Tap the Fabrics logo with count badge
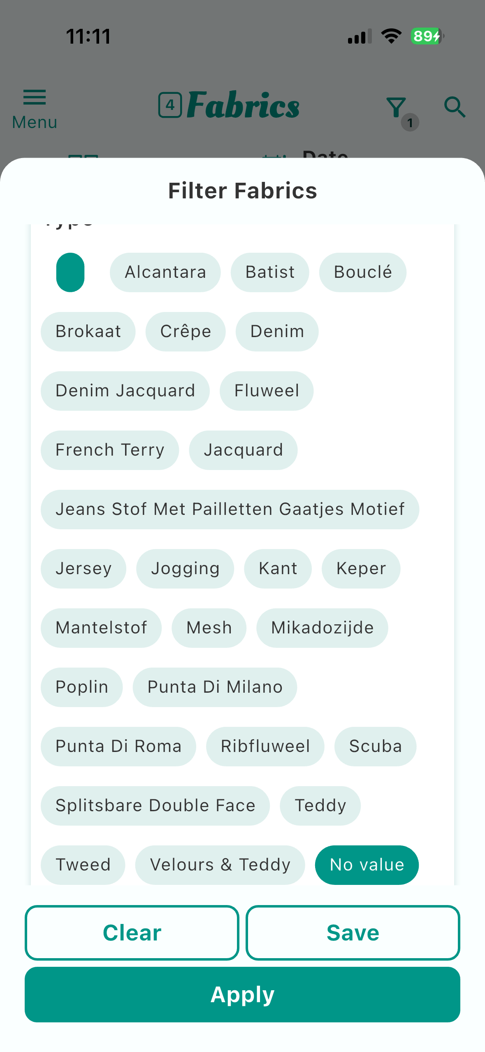This screenshot has height=1052, width=485. [x=229, y=105]
